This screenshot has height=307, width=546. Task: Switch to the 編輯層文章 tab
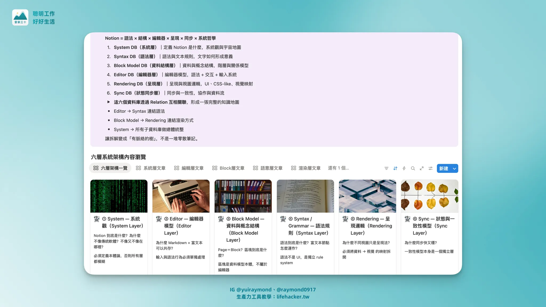pos(192,168)
